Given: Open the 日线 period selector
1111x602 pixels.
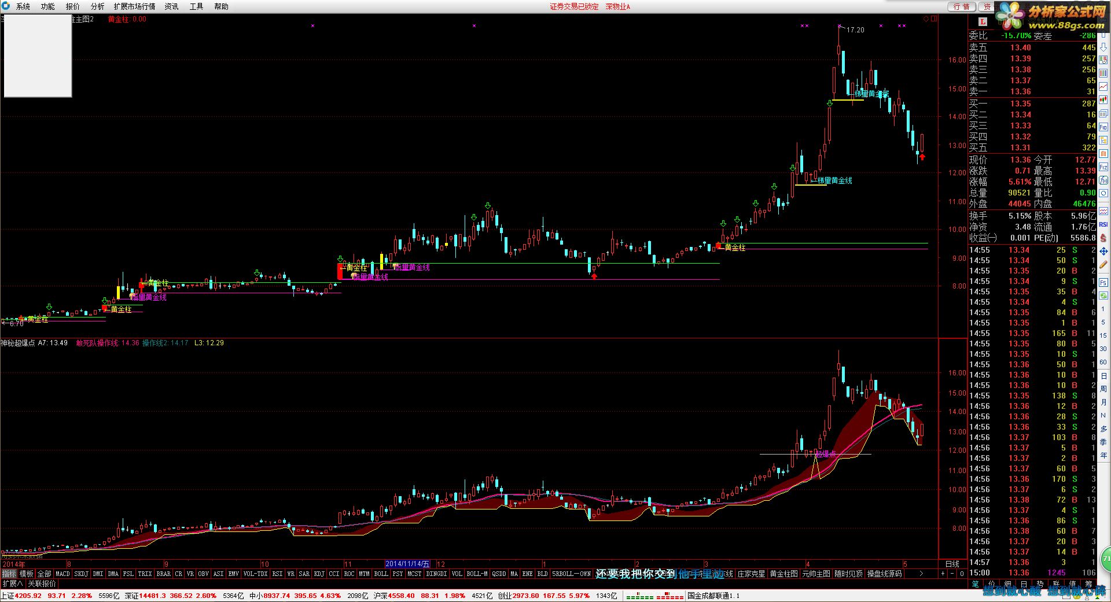Looking at the screenshot, I should (952, 564).
